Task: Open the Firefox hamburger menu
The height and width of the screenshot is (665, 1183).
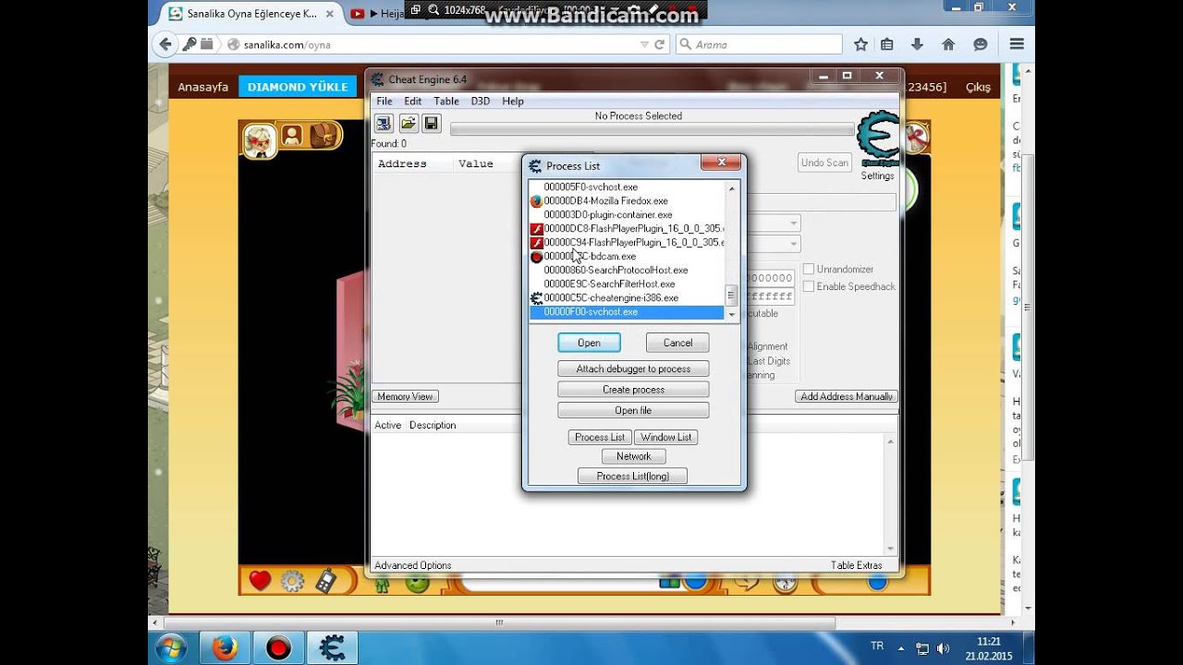Action: [x=1017, y=44]
